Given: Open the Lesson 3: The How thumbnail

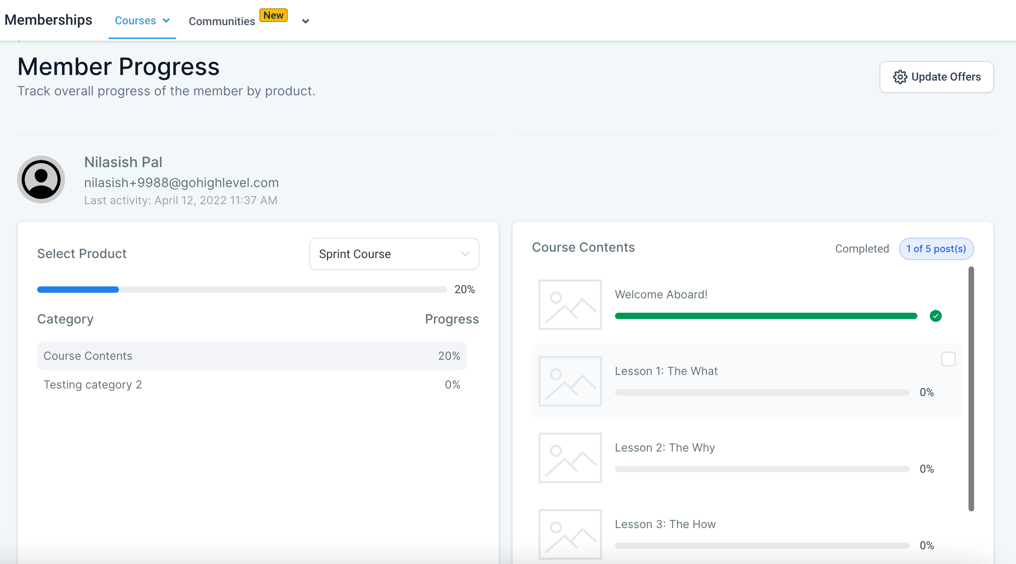Looking at the screenshot, I should [x=570, y=534].
